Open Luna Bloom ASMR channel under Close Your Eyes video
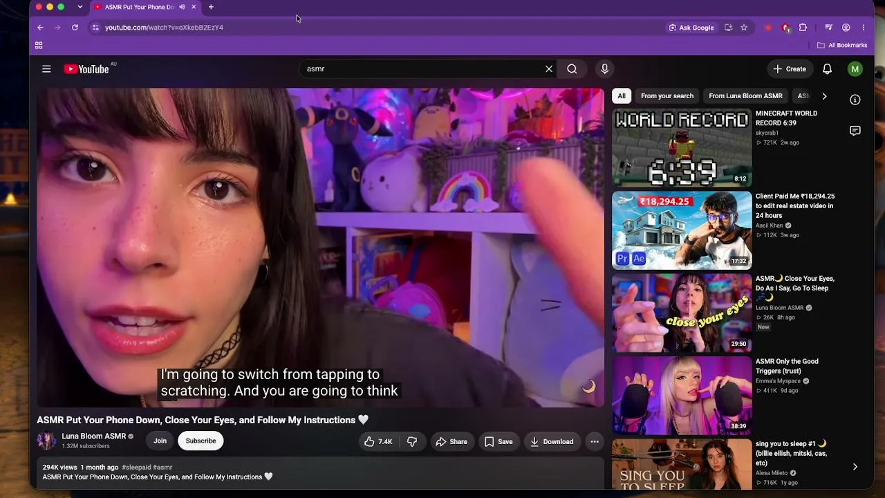This screenshot has width=885, height=498. [780, 308]
